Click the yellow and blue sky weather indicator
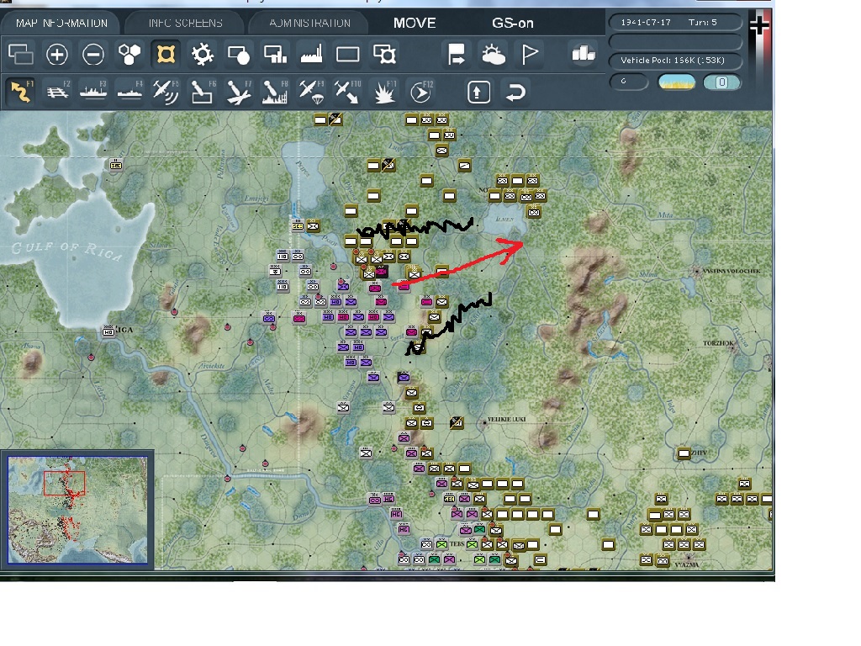This screenshot has width=861, height=646. tap(676, 82)
